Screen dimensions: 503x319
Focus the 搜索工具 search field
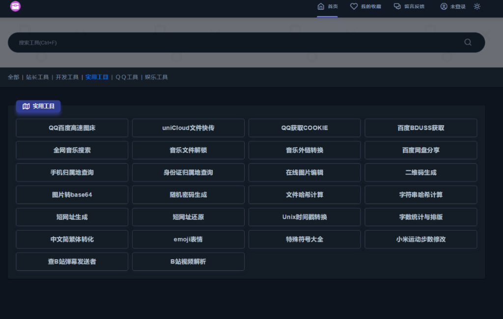click(x=246, y=42)
